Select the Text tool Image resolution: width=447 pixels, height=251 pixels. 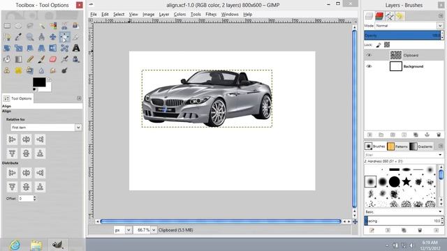[x=76, y=48]
